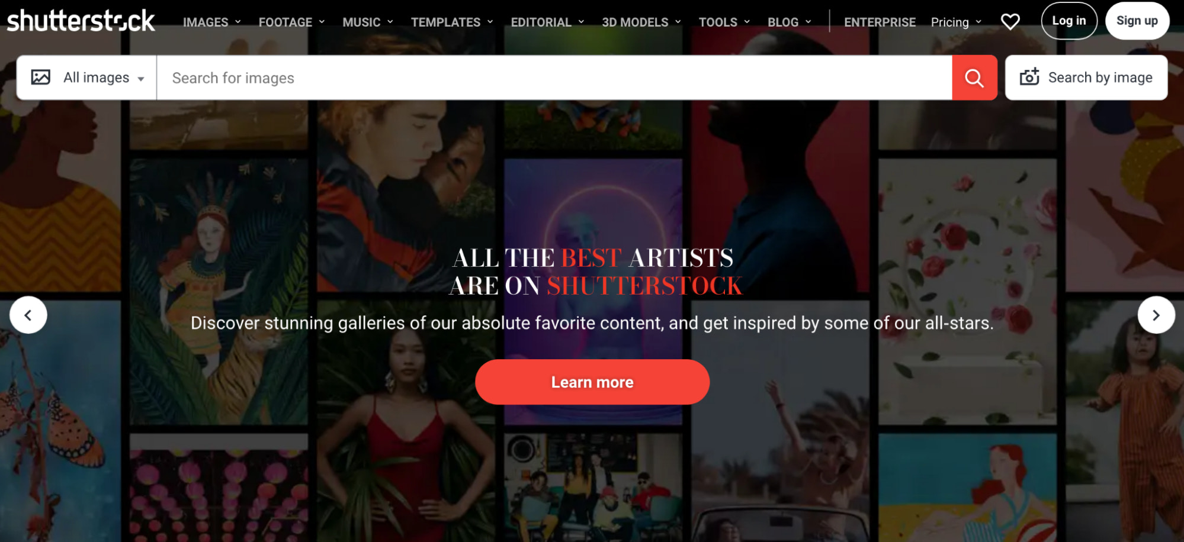Image resolution: width=1184 pixels, height=542 pixels.
Task: Go to previous slide with left arrow
Action: [x=28, y=315]
